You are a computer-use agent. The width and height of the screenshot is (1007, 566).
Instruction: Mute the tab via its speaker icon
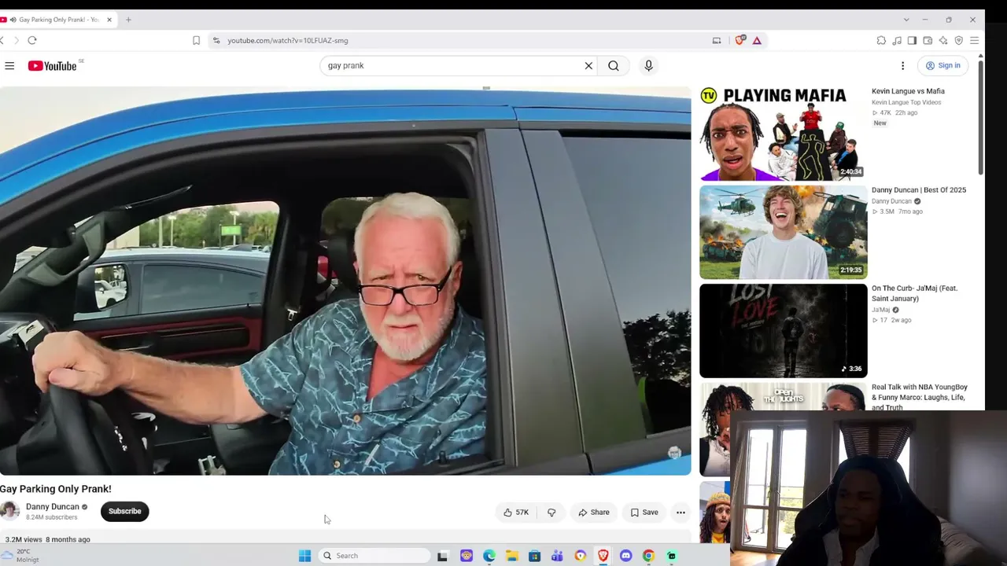13,20
